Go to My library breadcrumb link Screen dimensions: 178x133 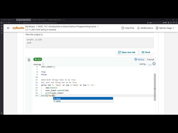pos(30,27)
